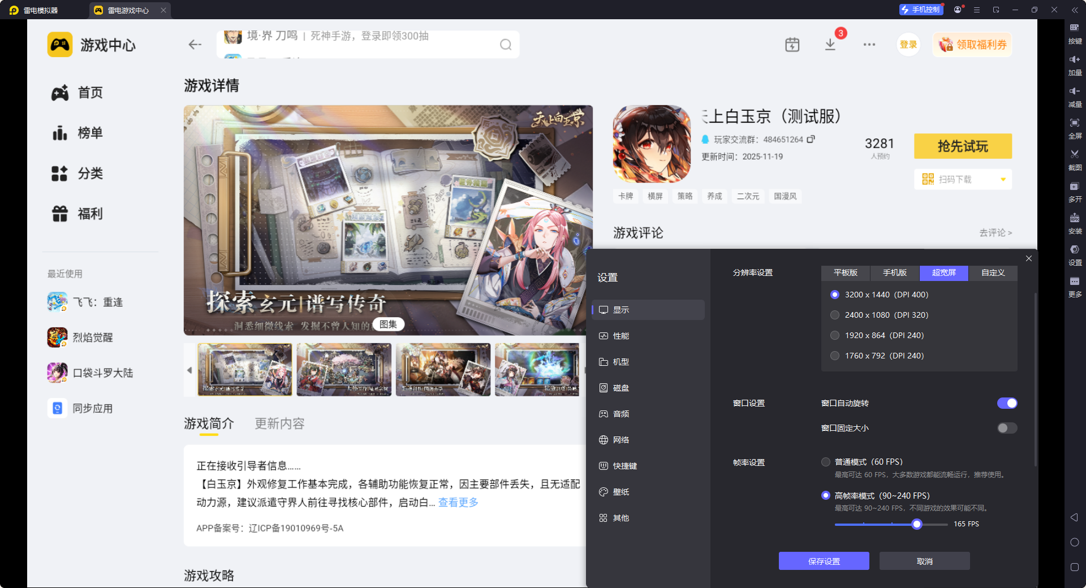The image size is (1086, 588).
Task: Select the 壁纸 wallpaper settings
Action: point(621,491)
